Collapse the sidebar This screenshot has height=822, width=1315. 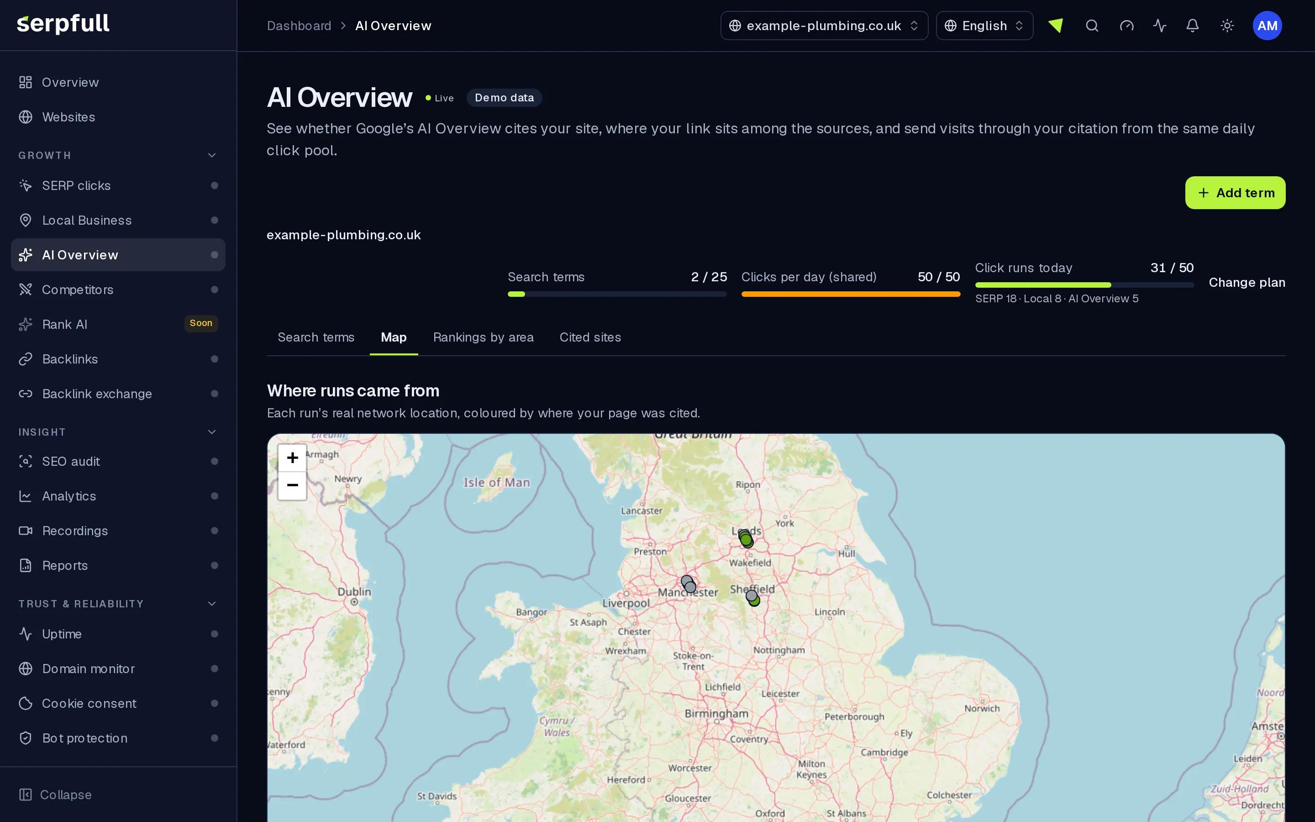[55, 795]
